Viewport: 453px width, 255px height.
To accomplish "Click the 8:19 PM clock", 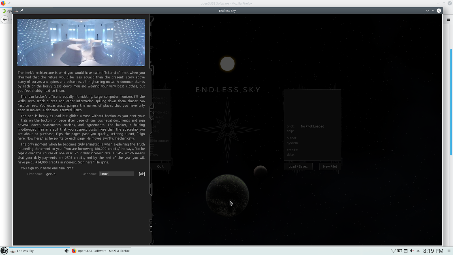I will pyautogui.click(x=433, y=251).
